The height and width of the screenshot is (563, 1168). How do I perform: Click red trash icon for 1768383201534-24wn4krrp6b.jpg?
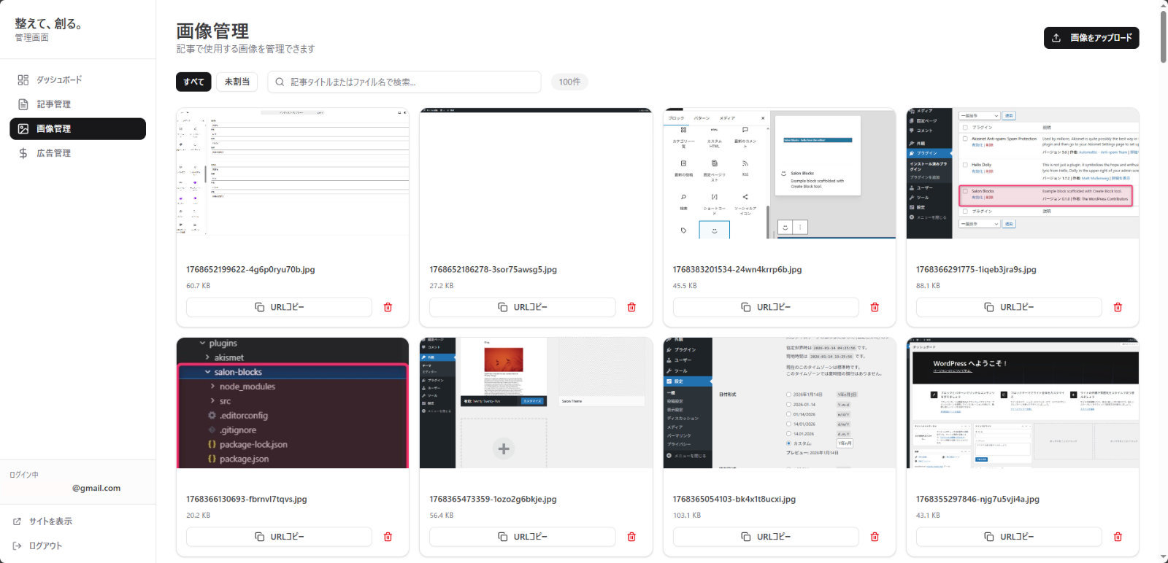(x=875, y=307)
